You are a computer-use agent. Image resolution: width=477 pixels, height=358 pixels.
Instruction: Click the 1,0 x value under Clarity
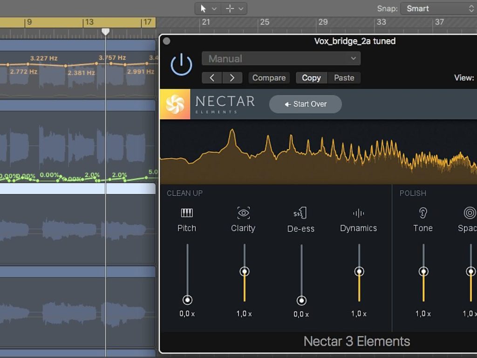click(244, 314)
